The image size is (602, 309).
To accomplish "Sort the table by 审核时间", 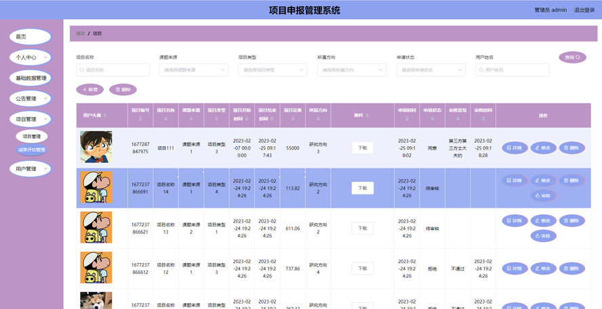I will [483, 115].
